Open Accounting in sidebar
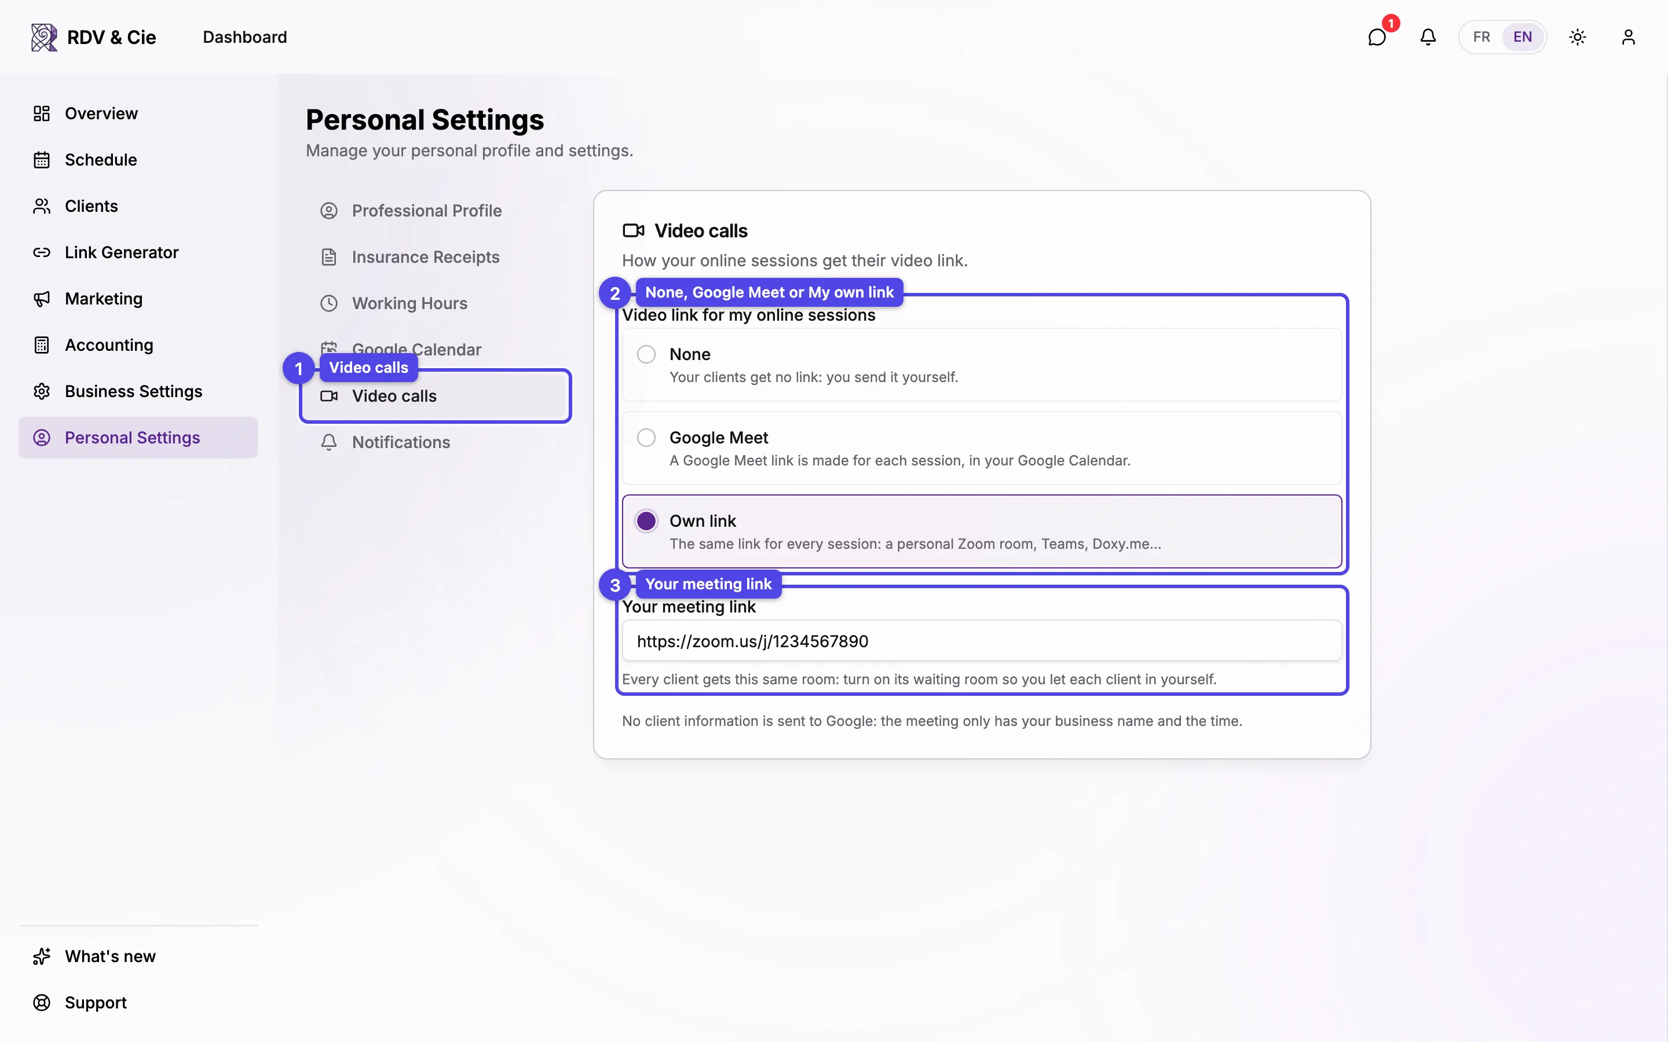Screen dimensions: 1668x1042 138,344
